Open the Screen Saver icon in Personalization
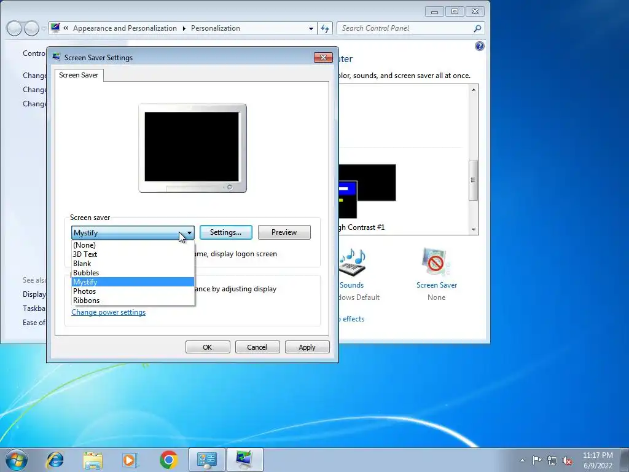629x472 pixels. 436,262
